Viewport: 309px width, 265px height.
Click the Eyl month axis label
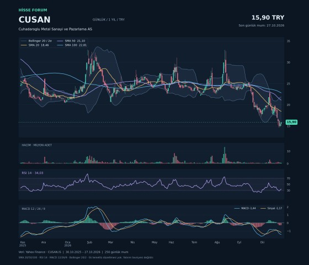pyautogui.click(x=239, y=242)
